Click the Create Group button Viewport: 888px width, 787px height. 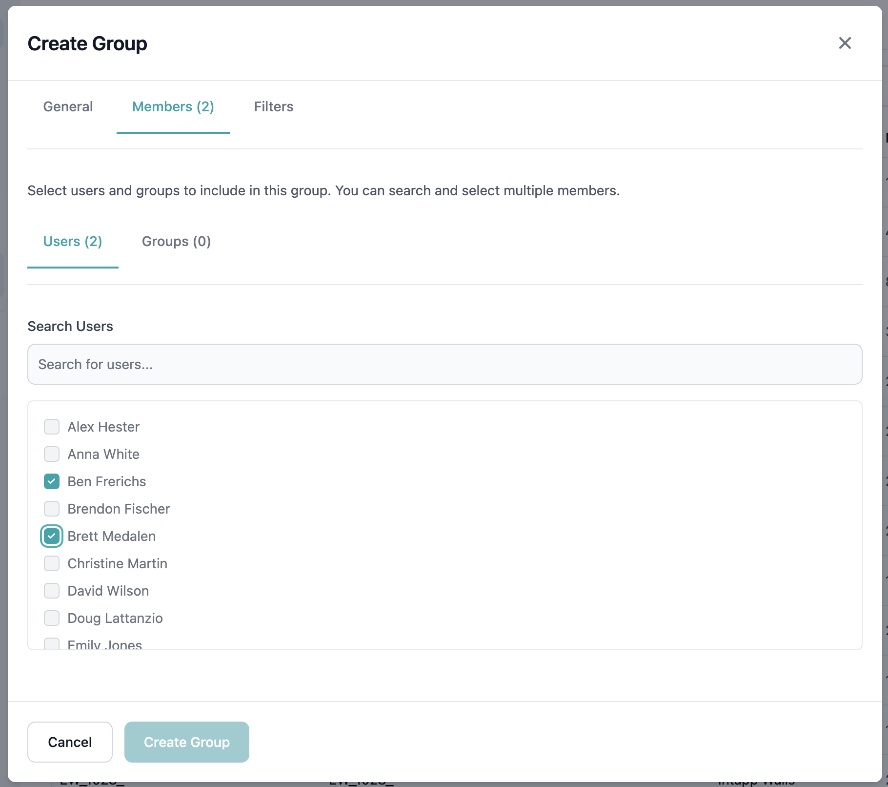pos(187,742)
